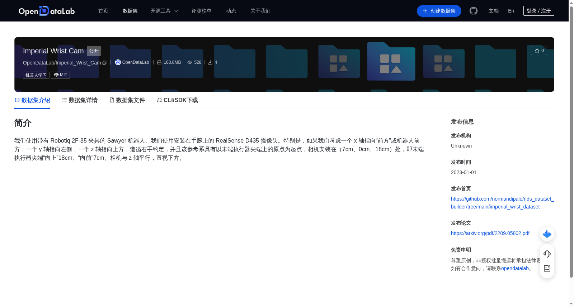Open the 文档 link

pos(494,11)
